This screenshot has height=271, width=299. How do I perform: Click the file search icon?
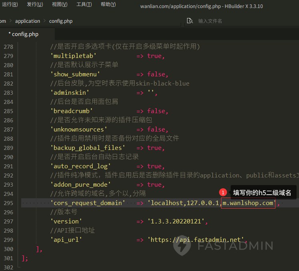[x=189, y=21]
